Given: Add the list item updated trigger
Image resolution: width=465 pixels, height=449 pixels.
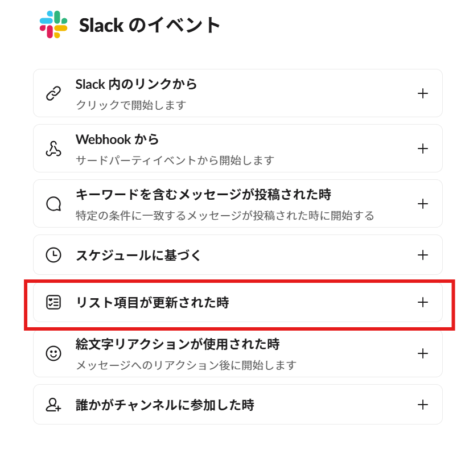Looking at the screenshot, I should click(x=423, y=303).
